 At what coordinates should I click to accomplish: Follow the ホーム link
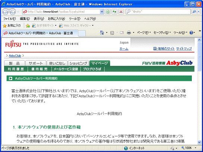coord(124,49)
